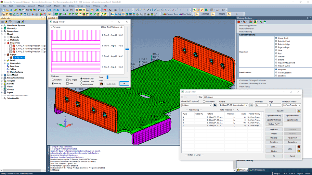Open the Geometry menu
312x175 pixels.
tap(21, 6)
